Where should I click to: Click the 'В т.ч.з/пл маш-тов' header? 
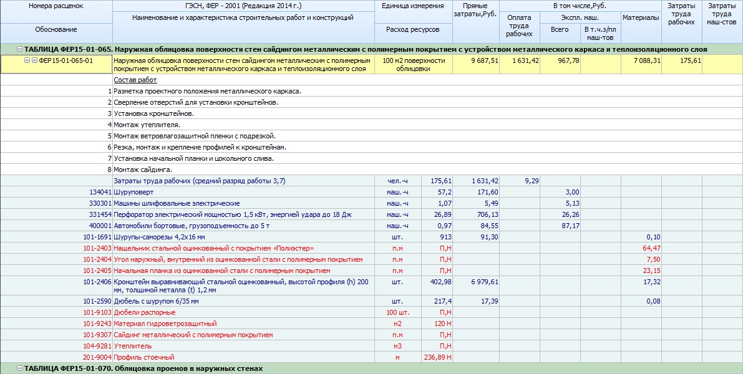[x=600, y=33]
